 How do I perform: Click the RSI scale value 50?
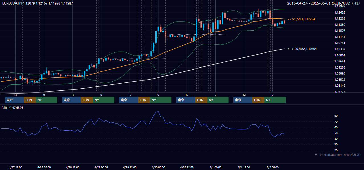[x=336, y=133]
